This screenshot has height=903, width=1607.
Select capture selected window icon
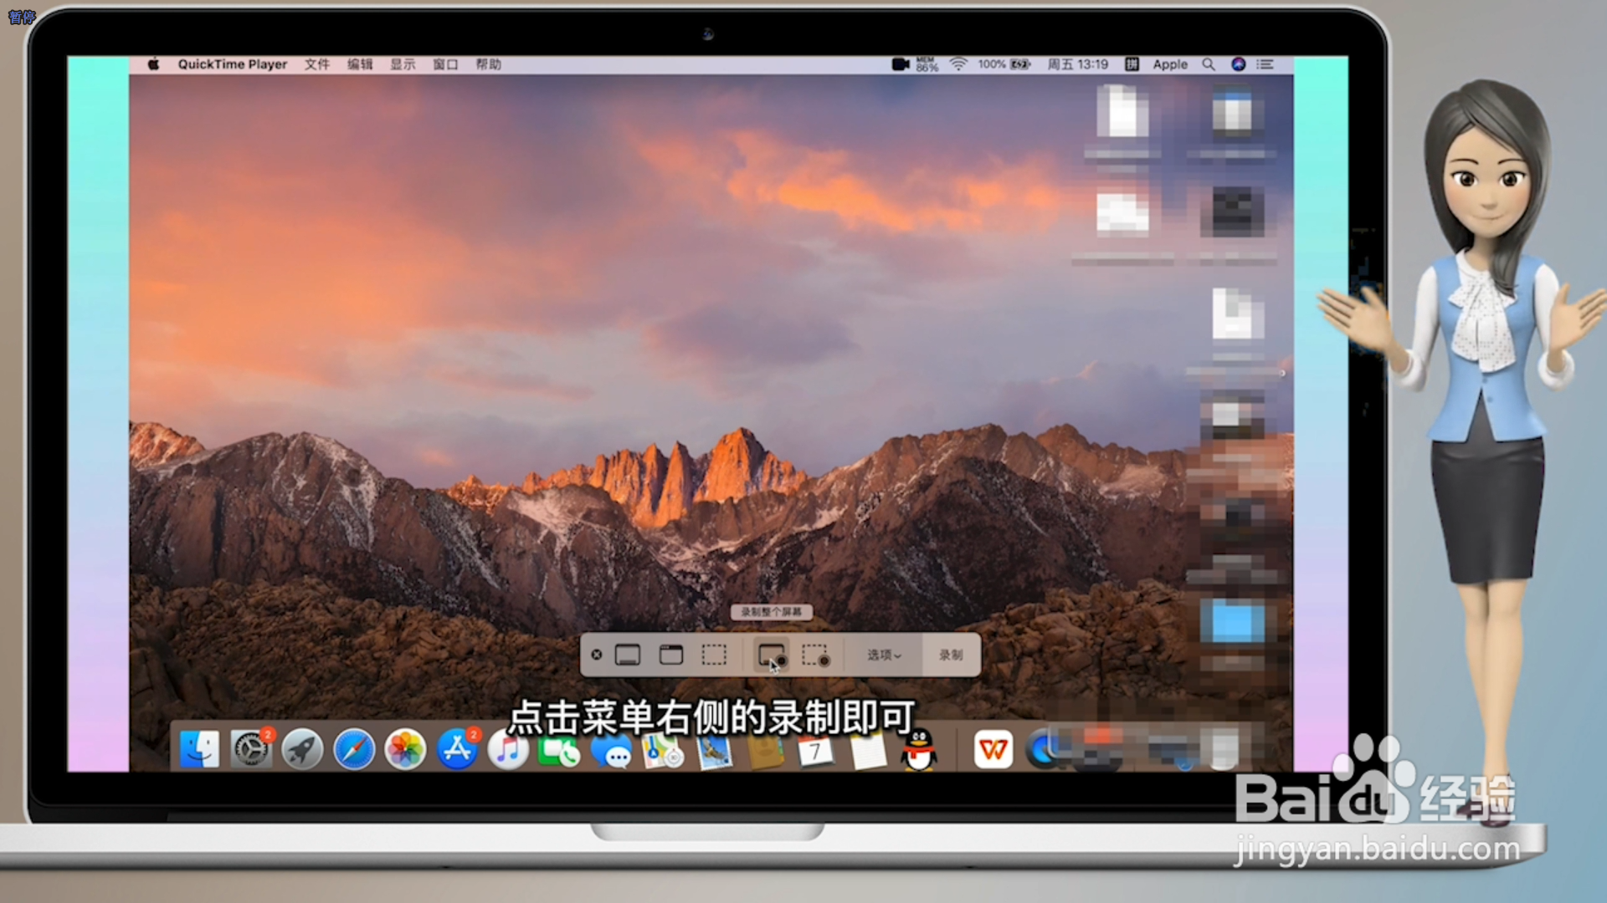[x=671, y=655]
